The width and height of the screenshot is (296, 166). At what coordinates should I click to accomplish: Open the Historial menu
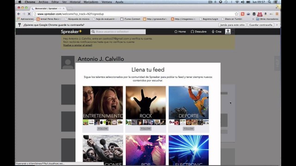pos(75,2)
